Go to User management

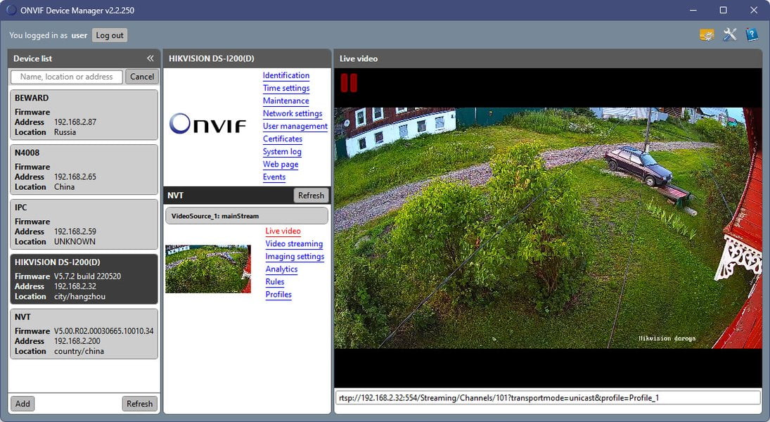[x=295, y=127]
